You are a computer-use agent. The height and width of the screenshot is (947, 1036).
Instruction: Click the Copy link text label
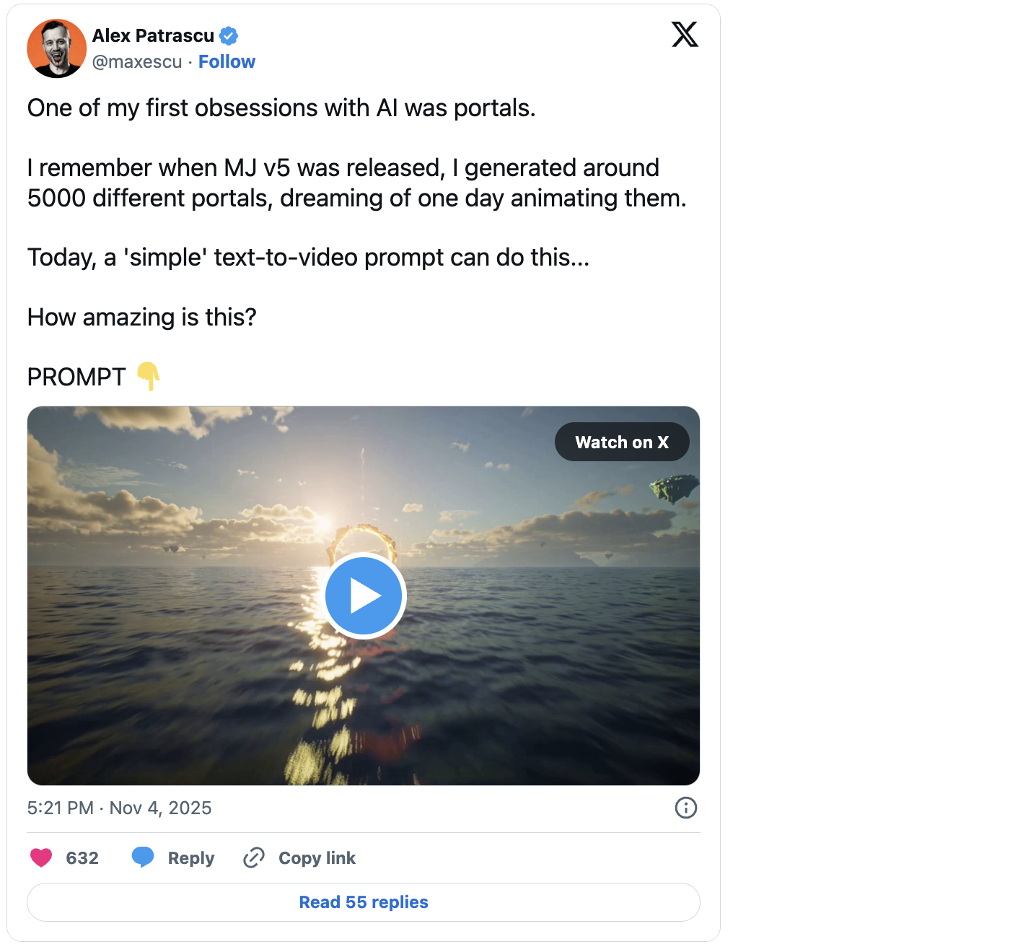pos(317,858)
